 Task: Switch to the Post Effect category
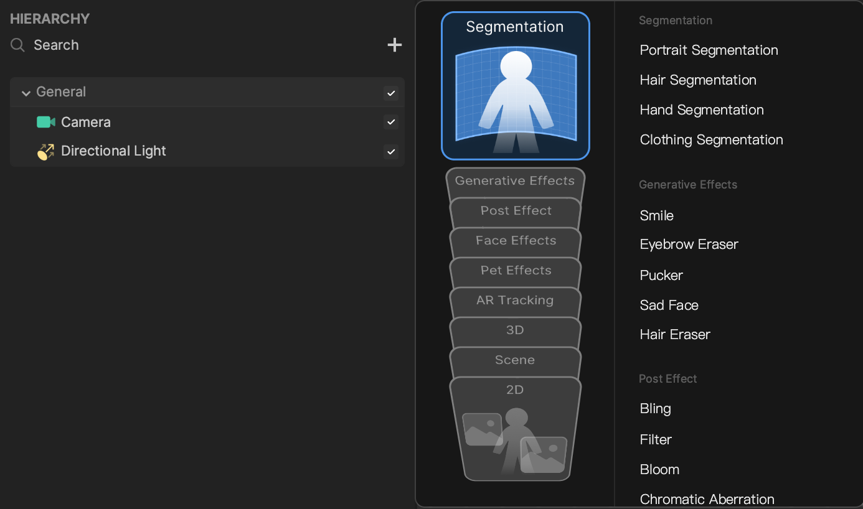pyautogui.click(x=515, y=211)
